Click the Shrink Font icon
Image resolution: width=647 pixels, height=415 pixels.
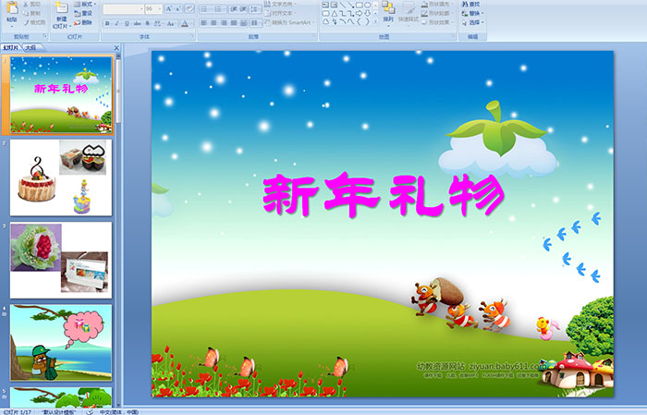(177, 9)
